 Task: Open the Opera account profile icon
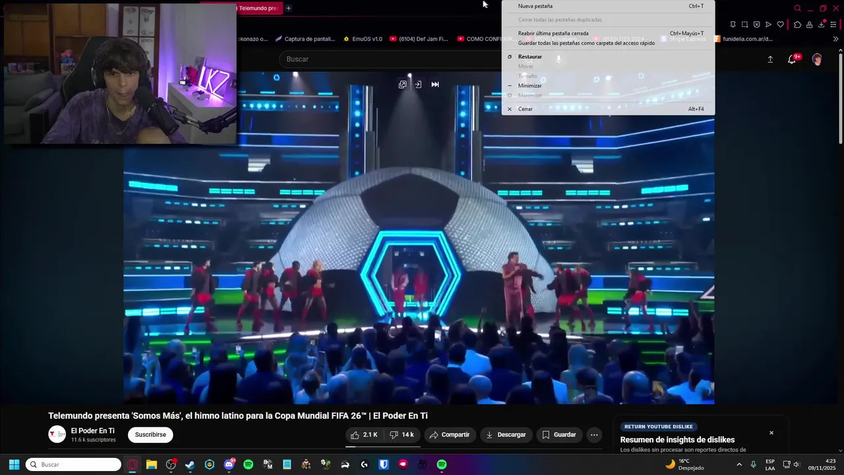[809, 24]
